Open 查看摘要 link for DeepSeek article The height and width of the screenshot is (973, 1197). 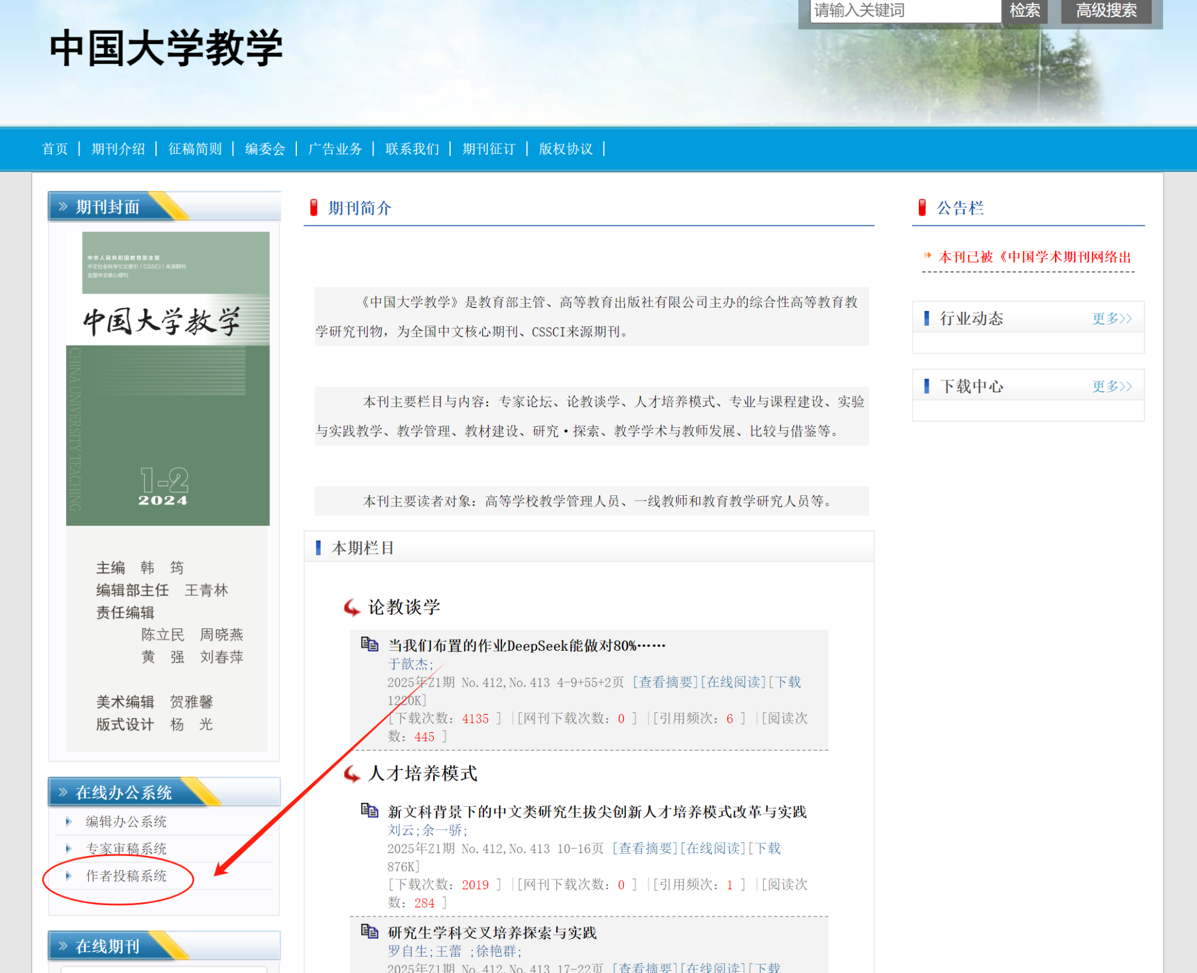click(x=666, y=682)
